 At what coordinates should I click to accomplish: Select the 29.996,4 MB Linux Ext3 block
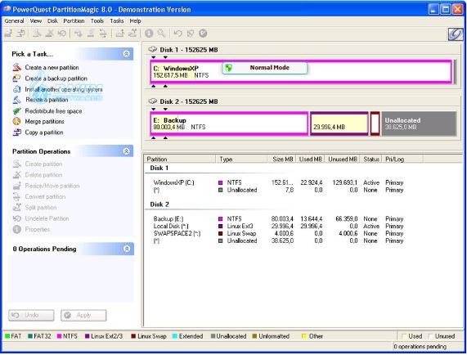(339, 124)
